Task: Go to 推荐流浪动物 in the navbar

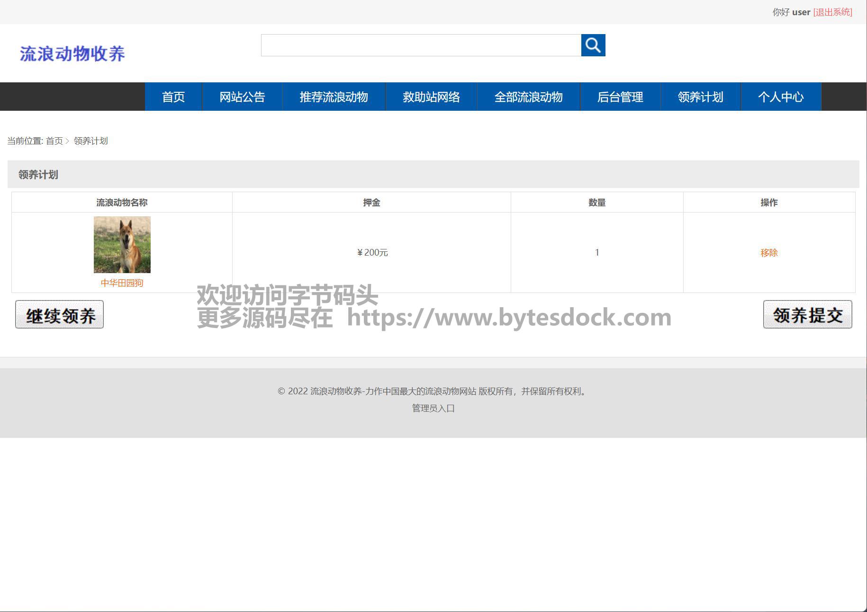Action: click(334, 97)
